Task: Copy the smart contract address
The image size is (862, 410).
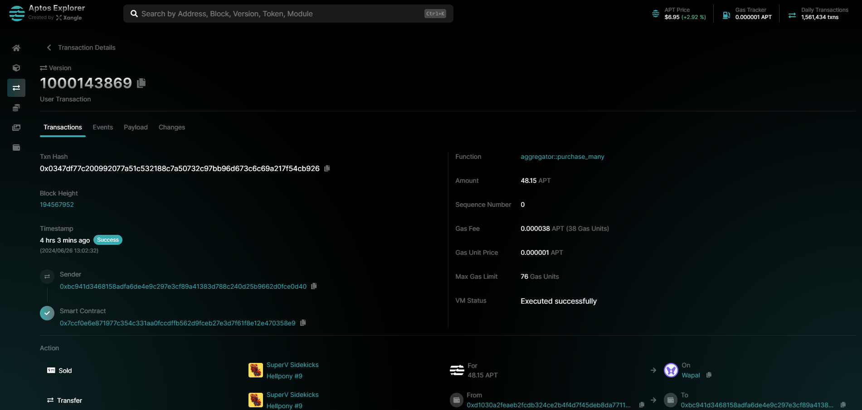Action: [303, 323]
